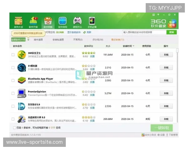Image resolution: width=188 pixels, height=150 pixels.
Task: Click star rating of 360安全卫士
Action: coord(89,53)
